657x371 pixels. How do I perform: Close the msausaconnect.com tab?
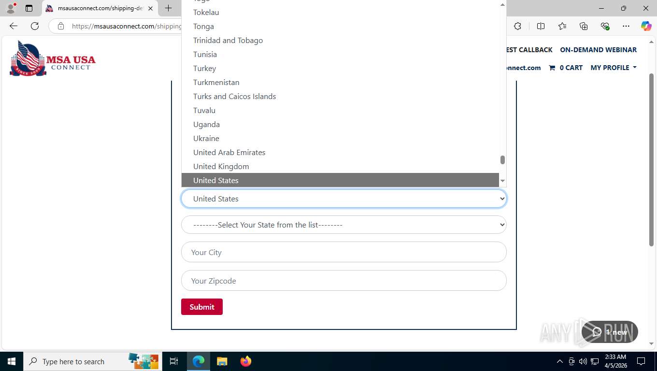(150, 8)
